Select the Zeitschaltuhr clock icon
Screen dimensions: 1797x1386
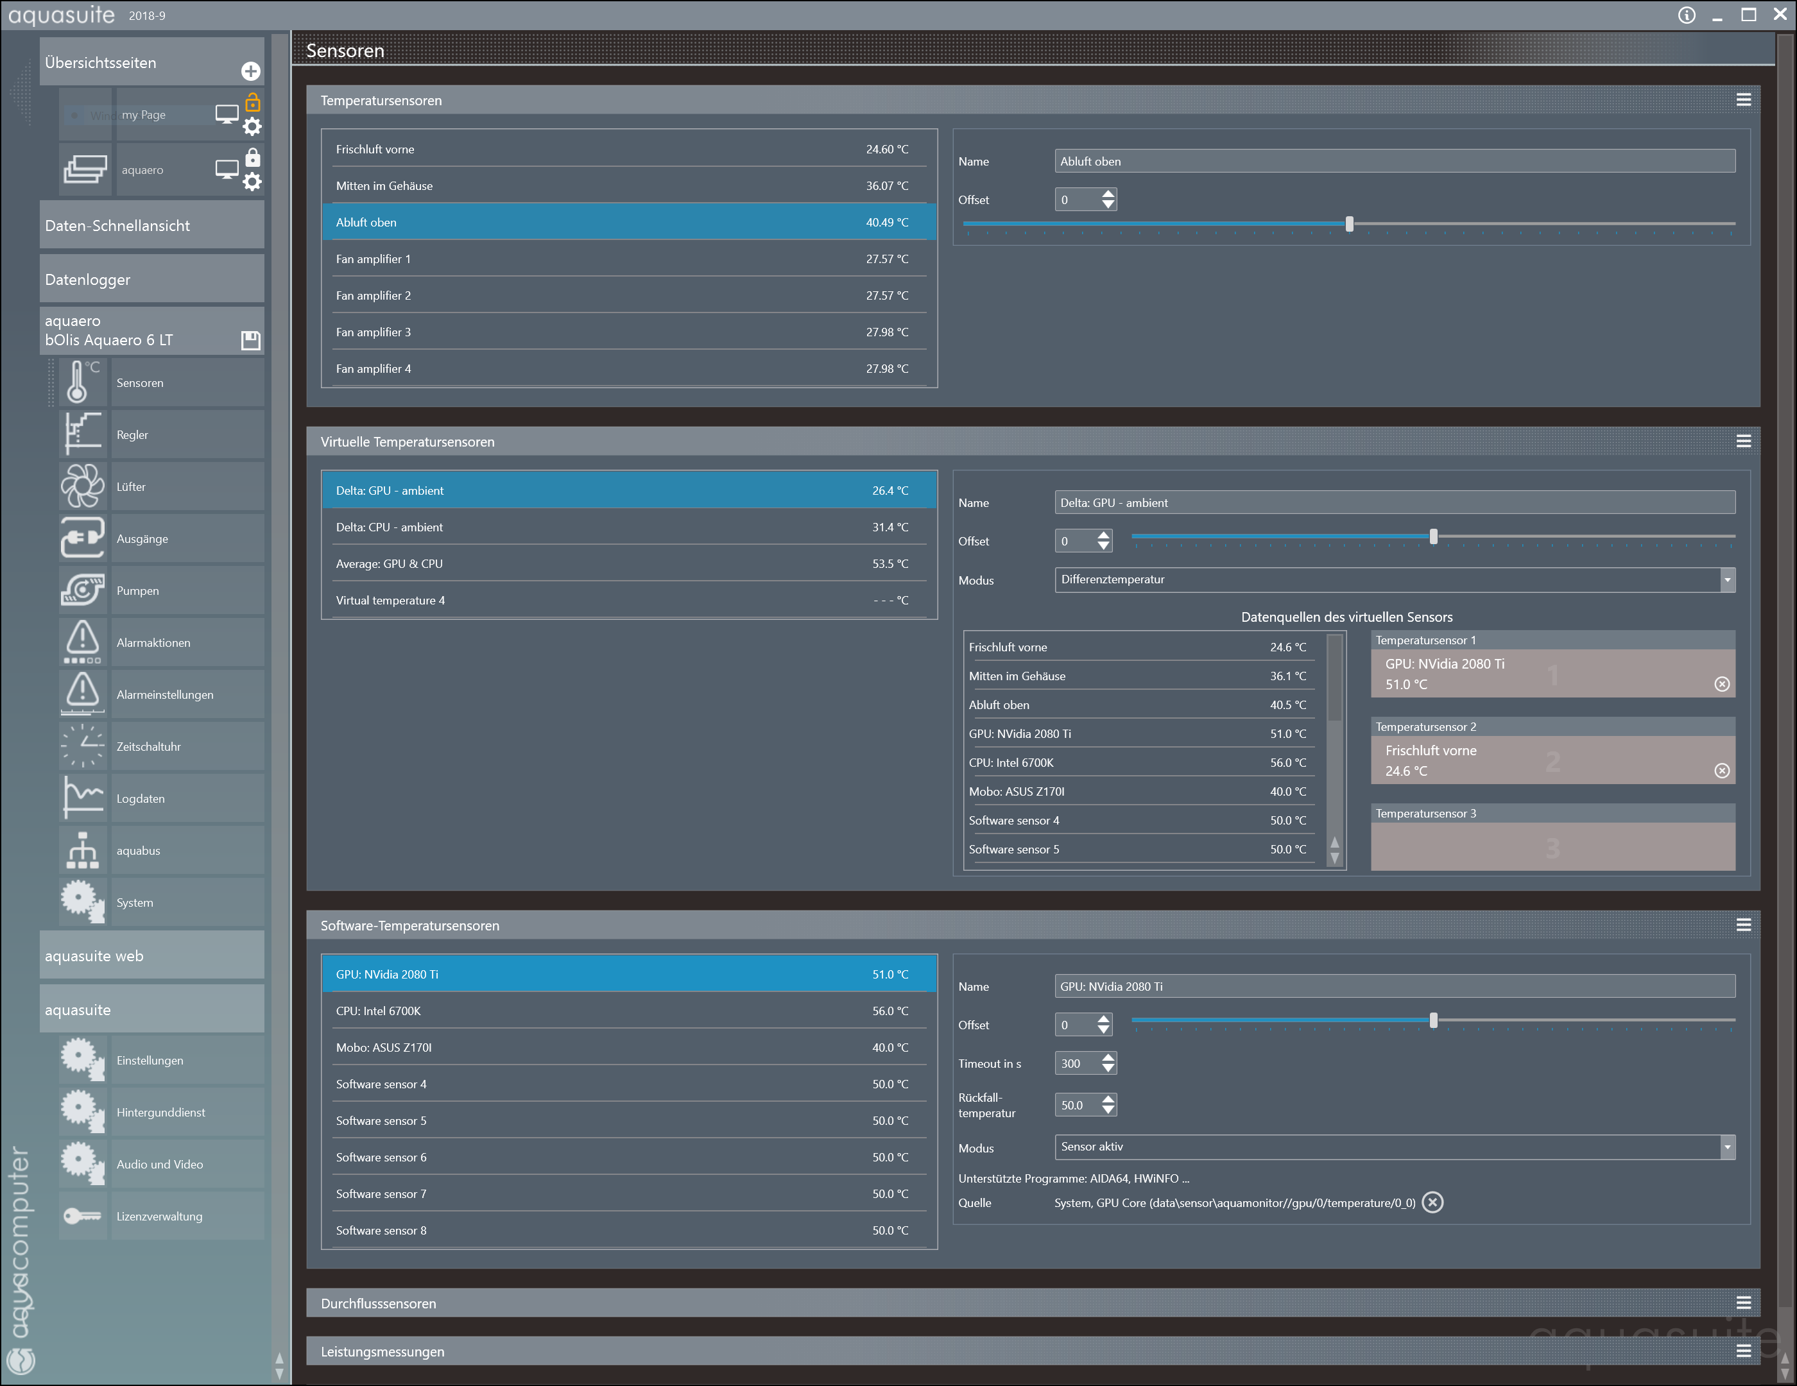pyautogui.click(x=82, y=746)
